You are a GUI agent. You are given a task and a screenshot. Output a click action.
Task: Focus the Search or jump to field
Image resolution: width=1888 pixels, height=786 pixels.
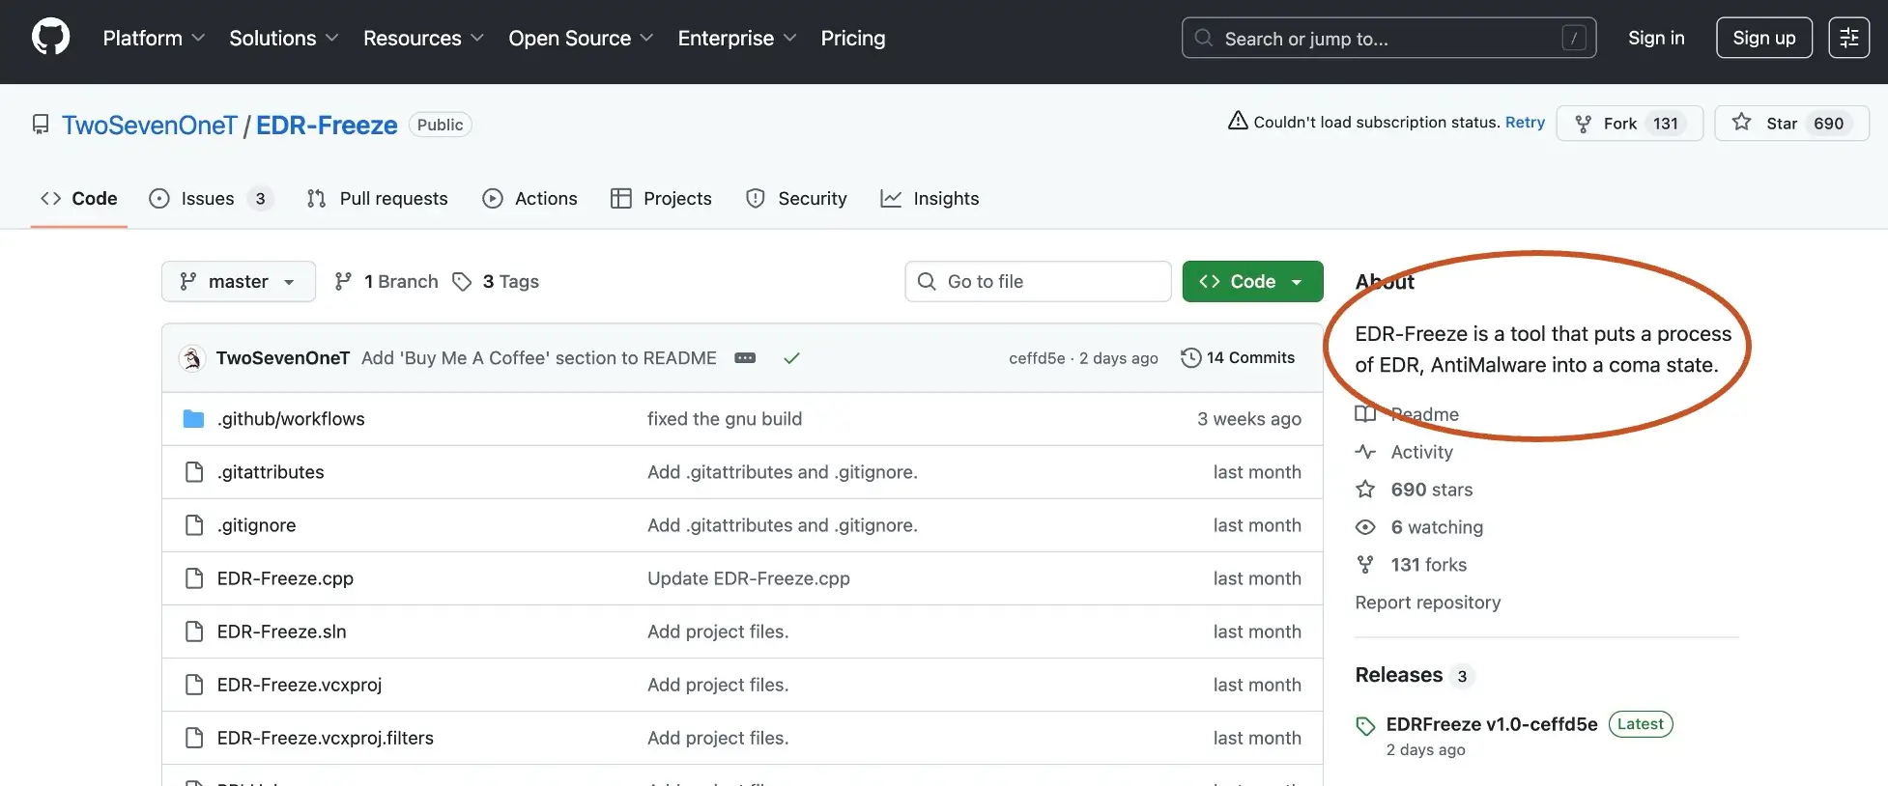click(1388, 38)
